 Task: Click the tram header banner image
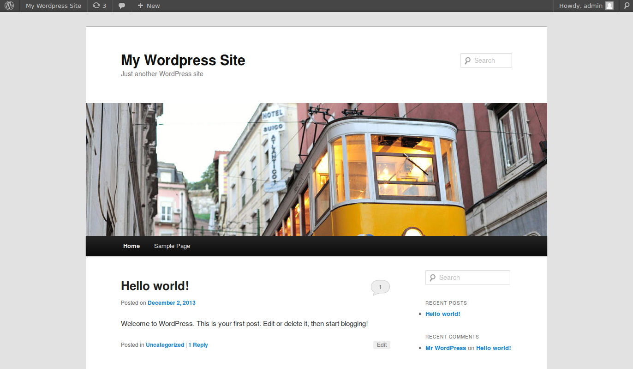[x=316, y=169]
